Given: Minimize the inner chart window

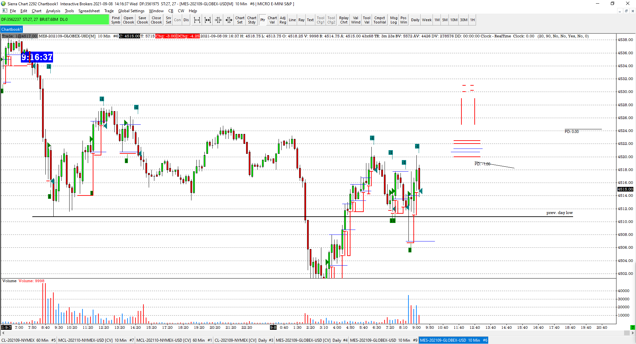Looking at the screenshot, I should [619, 11].
